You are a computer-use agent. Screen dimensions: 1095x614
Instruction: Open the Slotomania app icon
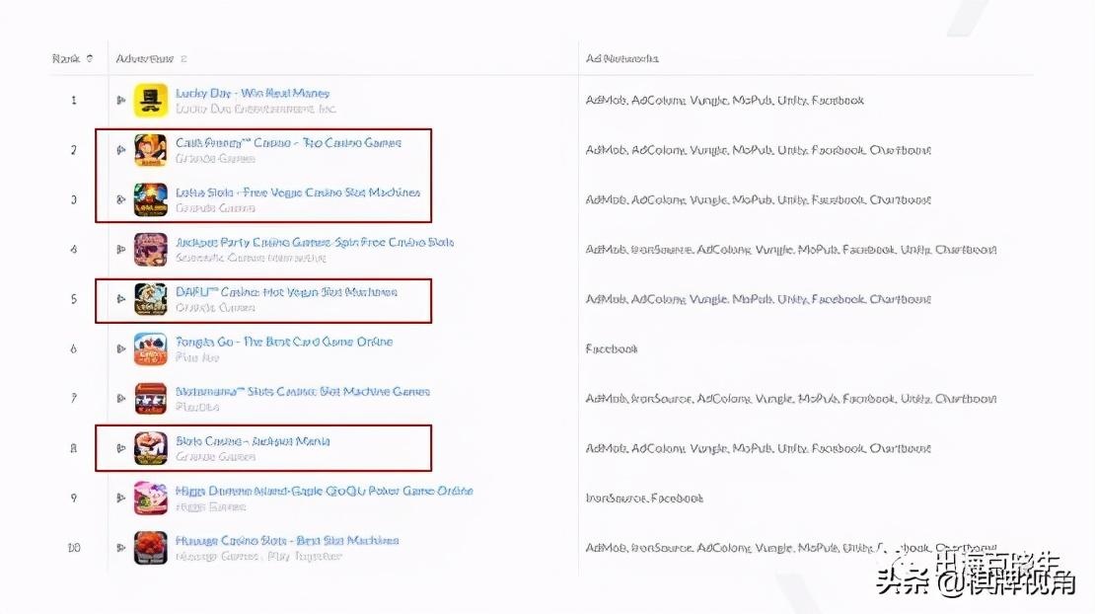tap(151, 398)
